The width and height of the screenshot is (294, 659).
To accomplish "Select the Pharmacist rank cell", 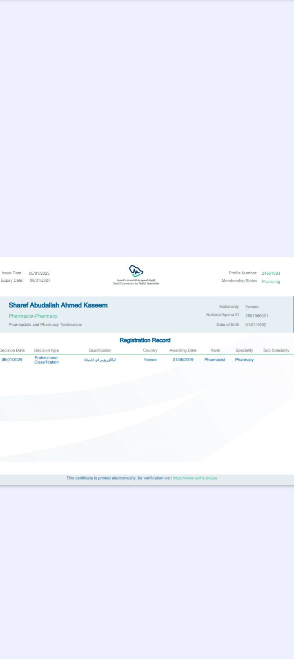I will 215,360.
